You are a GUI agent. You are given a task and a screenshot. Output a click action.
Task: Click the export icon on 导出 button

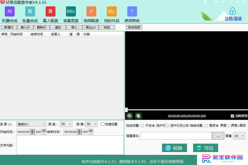(199, 148)
